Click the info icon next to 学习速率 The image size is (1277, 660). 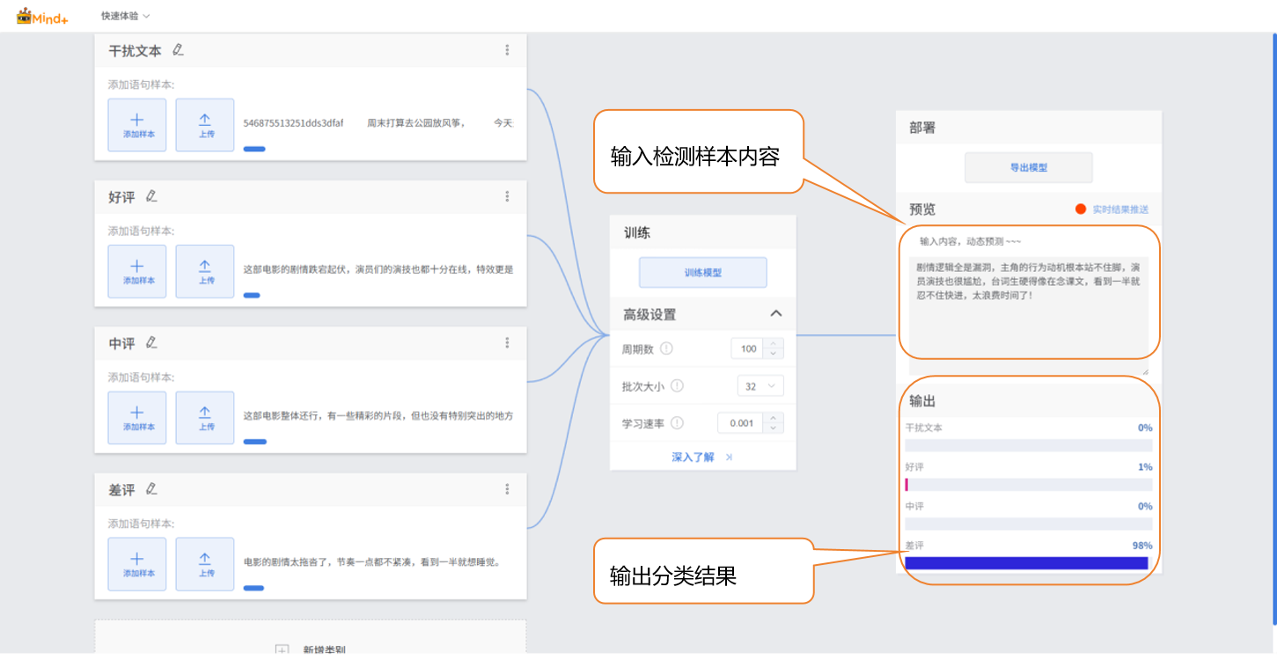click(x=677, y=423)
